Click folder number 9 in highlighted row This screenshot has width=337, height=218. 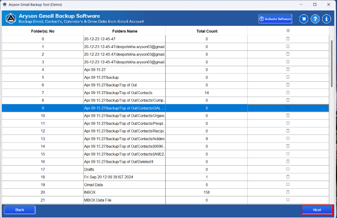(x=43, y=108)
